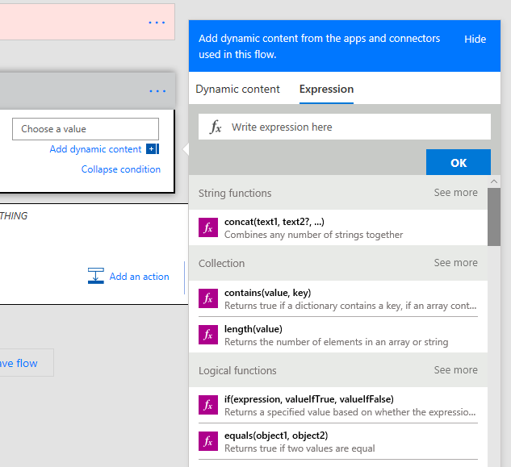Open the ellipsis menu on the gray condition header
The height and width of the screenshot is (467, 511).
157,91
